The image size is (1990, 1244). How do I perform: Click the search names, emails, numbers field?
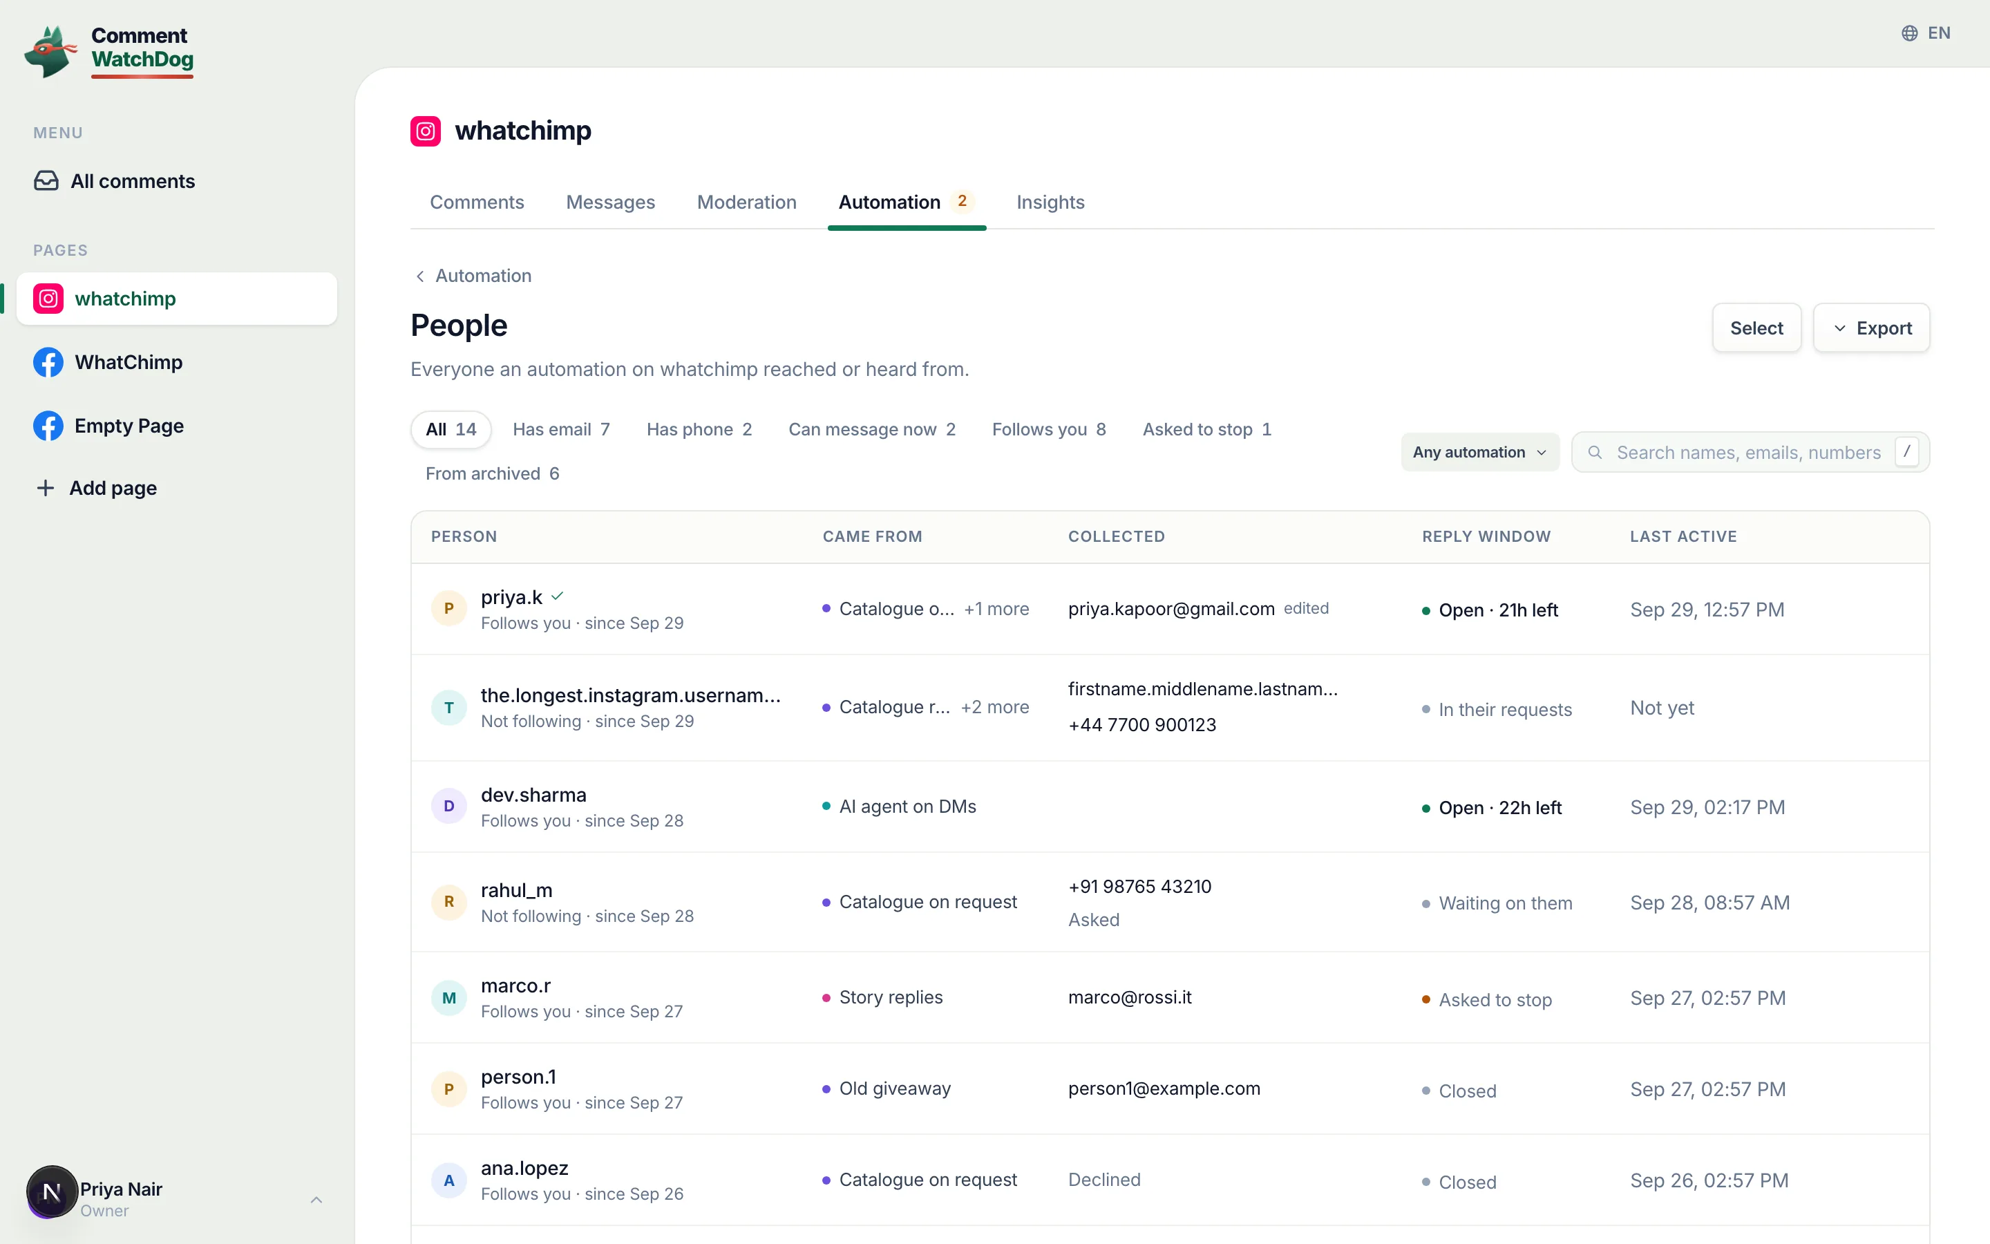point(1750,453)
